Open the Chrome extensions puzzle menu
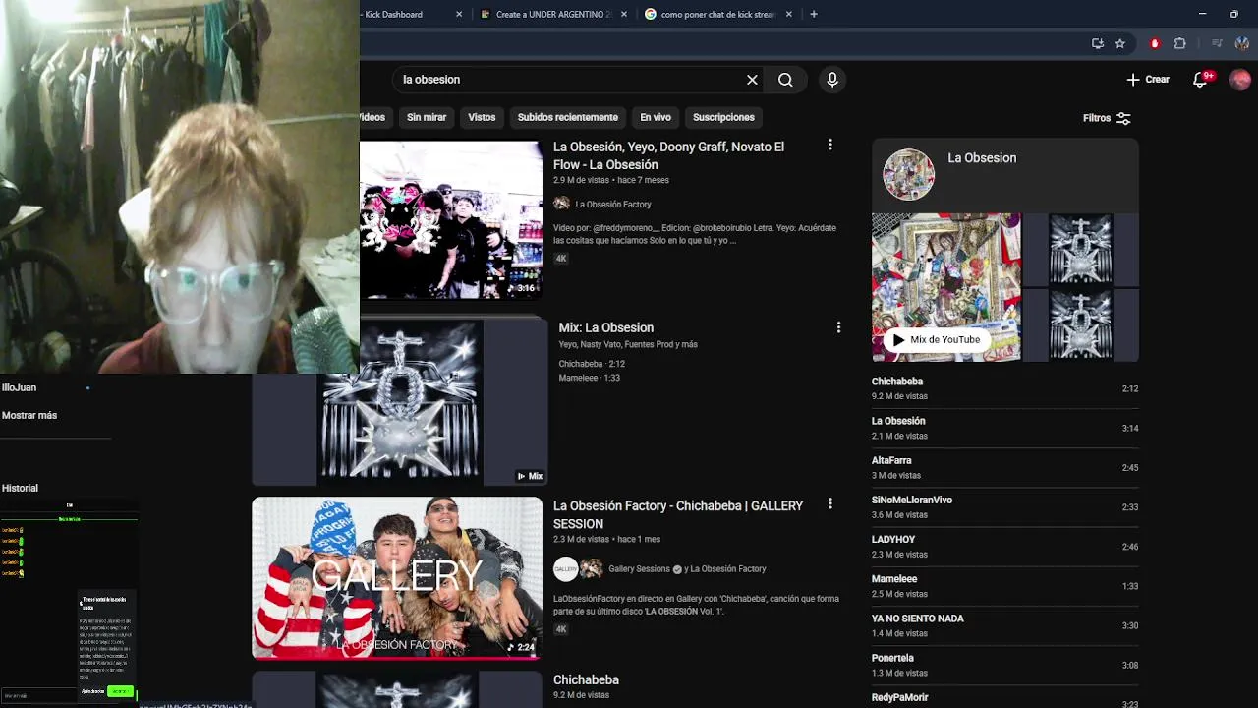 1180,43
